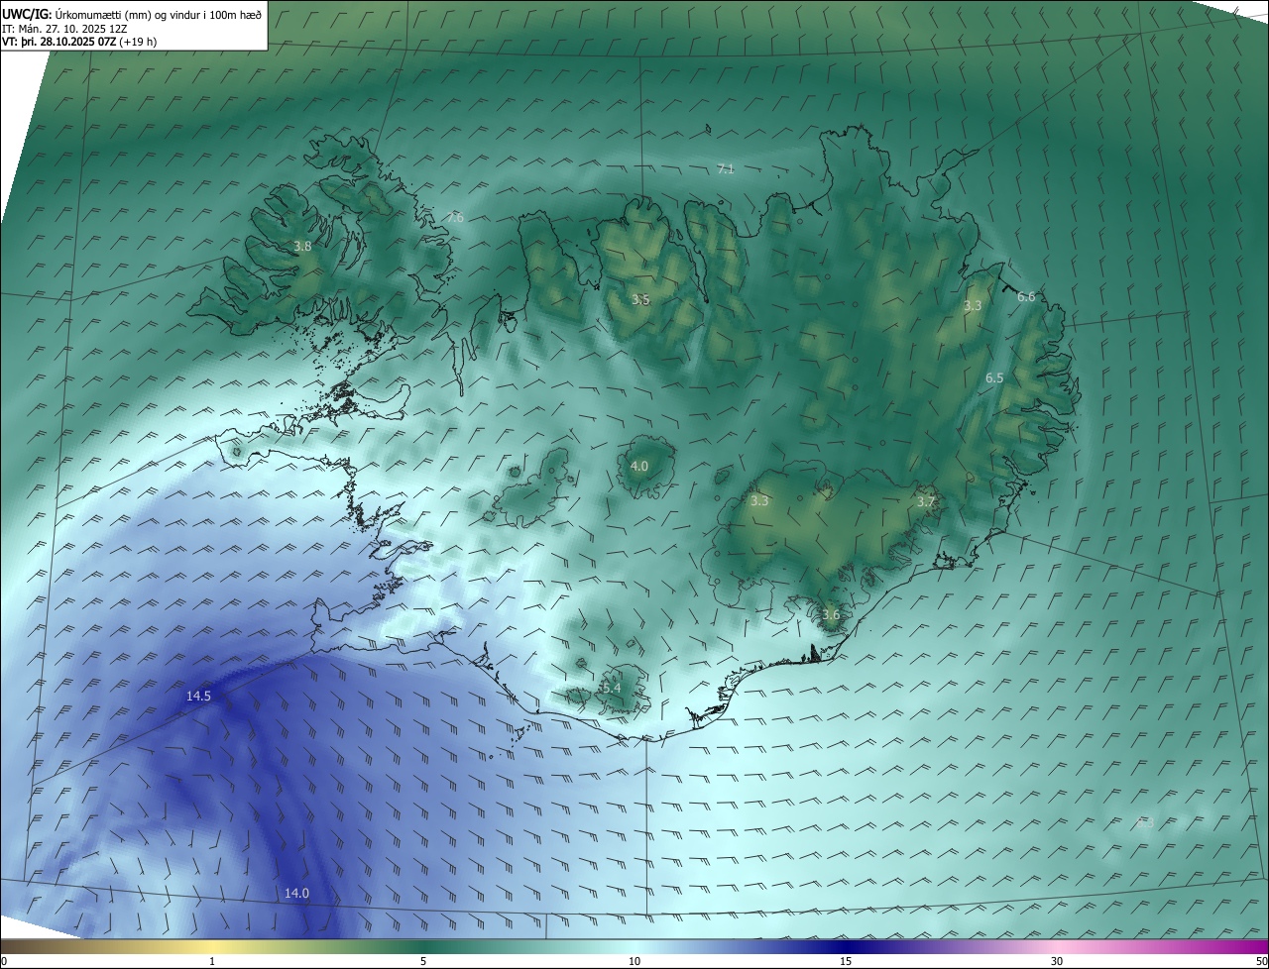
Task: Select the 4.0 value on Hofsjökull glacier
Action: [x=639, y=467]
